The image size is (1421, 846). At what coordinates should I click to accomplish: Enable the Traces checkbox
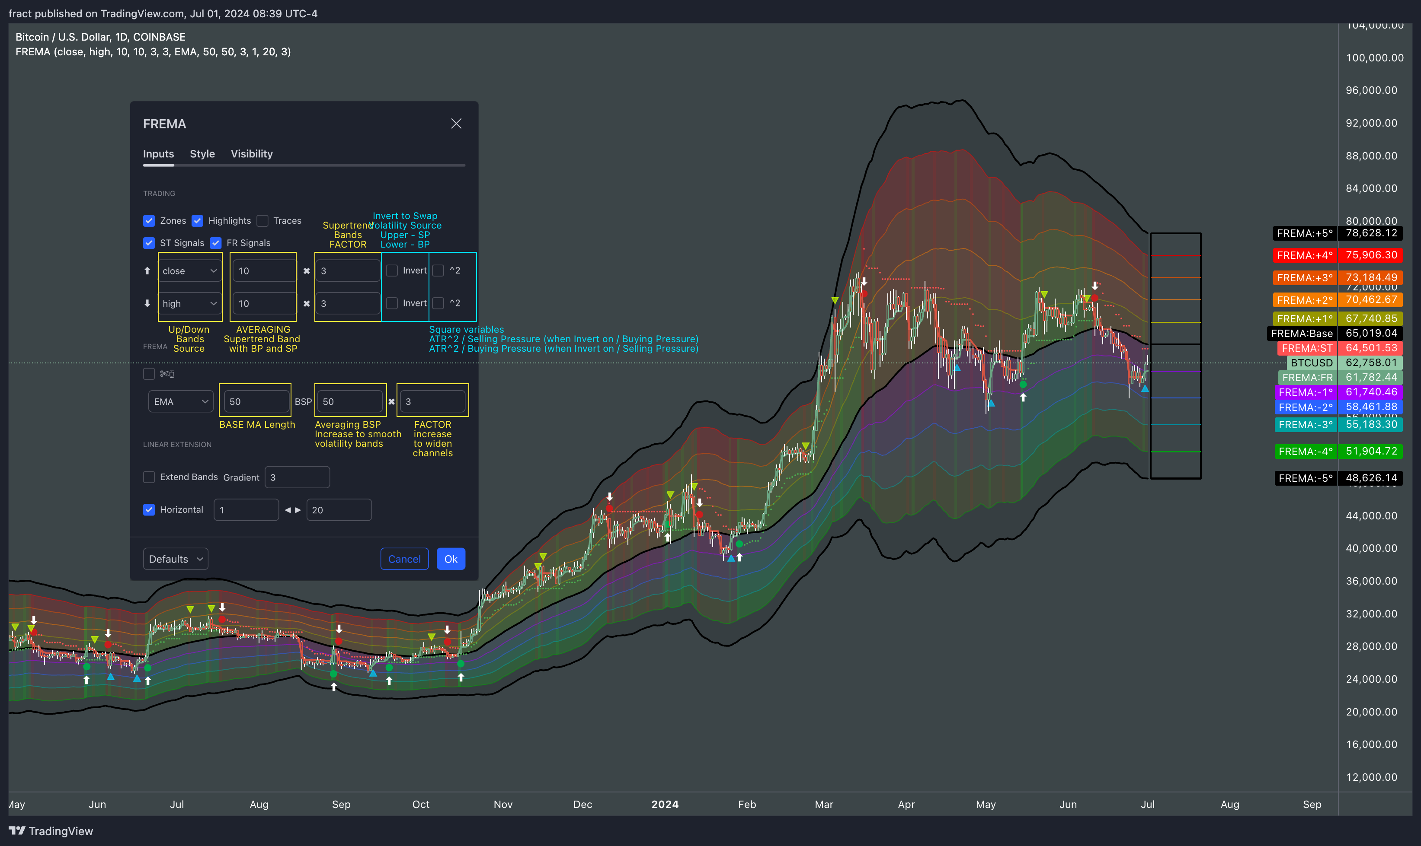click(262, 221)
